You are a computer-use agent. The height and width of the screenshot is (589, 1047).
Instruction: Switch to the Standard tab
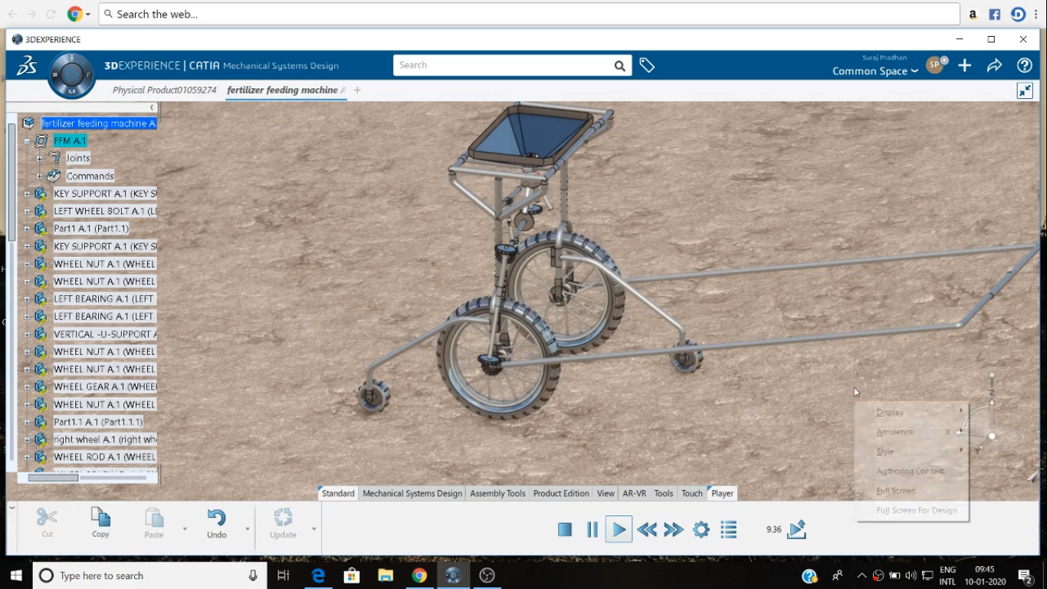(338, 493)
